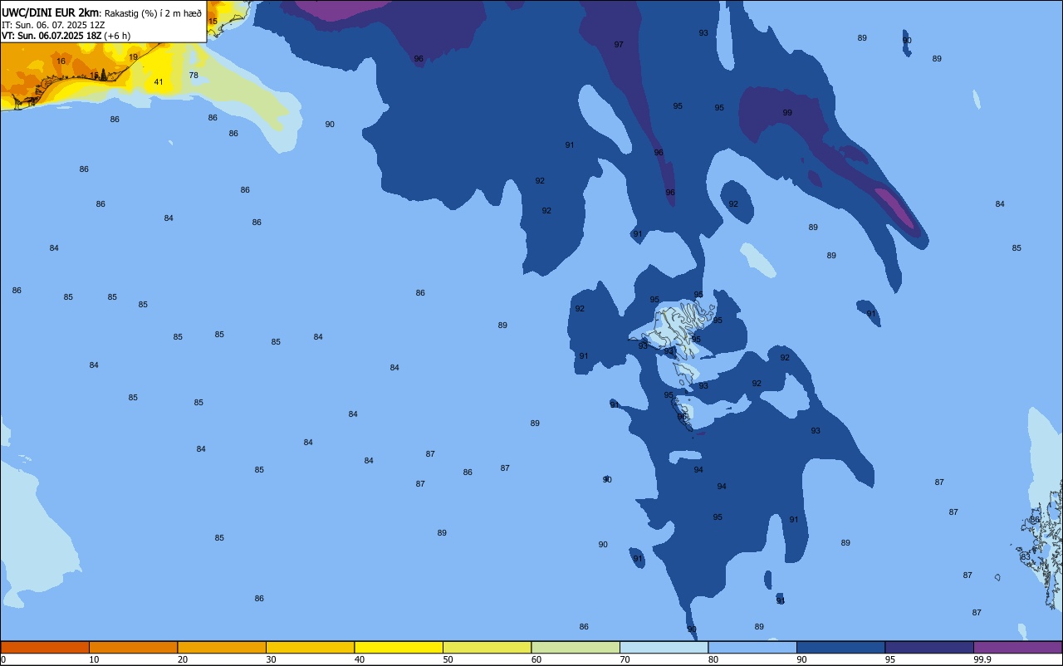Click the '19' value over the orange land
Image resolution: width=1063 pixels, height=666 pixels.
point(134,56)
